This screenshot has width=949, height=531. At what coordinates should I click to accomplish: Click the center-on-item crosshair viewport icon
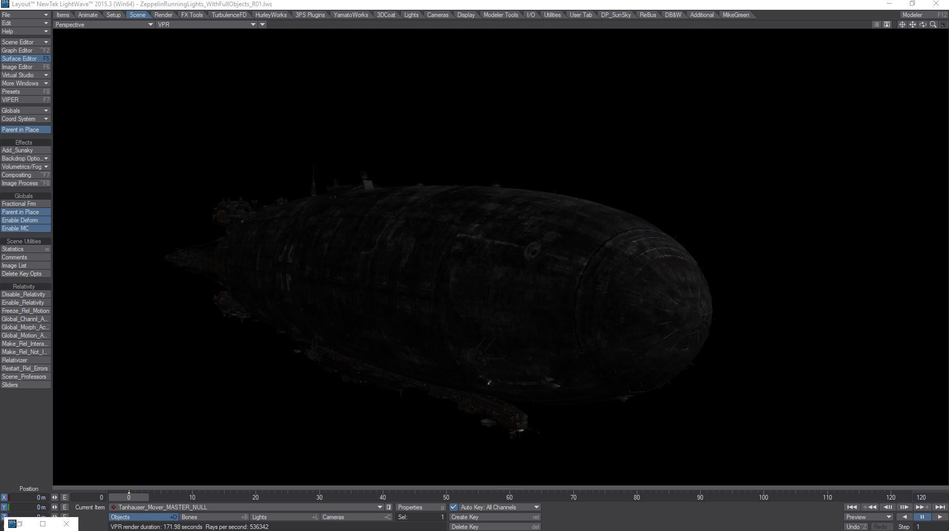(902, 25)
